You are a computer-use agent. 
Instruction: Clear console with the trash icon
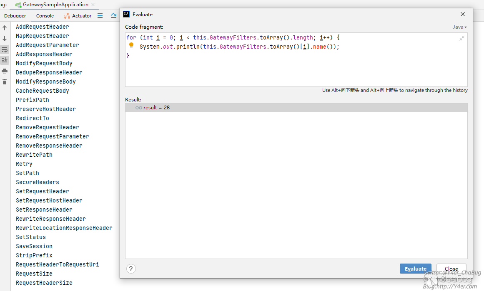(5, 82)
